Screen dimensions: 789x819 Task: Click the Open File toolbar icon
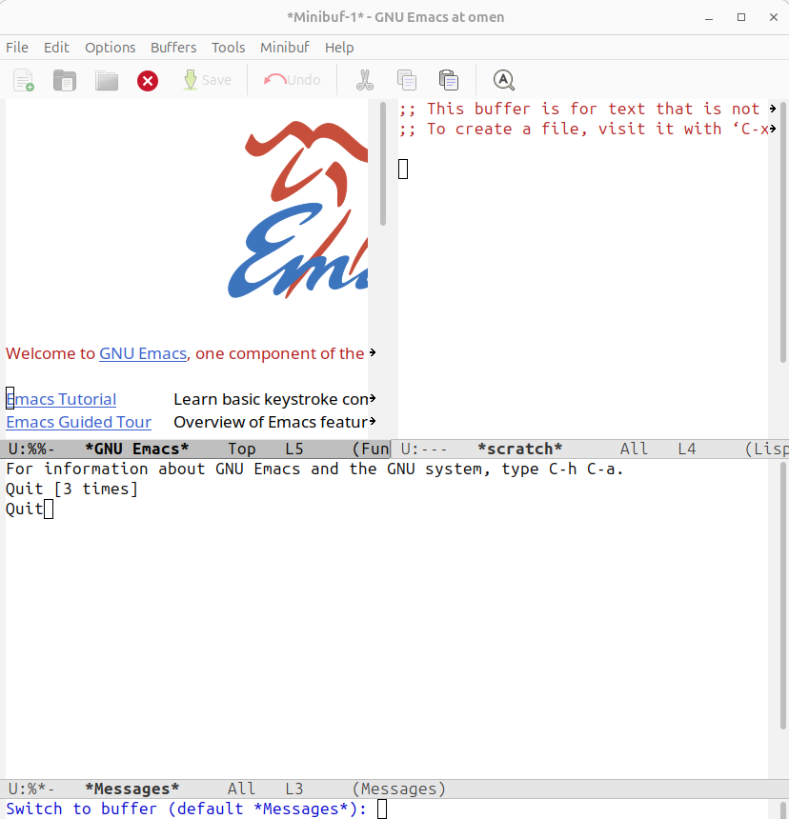[x=65, y=80]
